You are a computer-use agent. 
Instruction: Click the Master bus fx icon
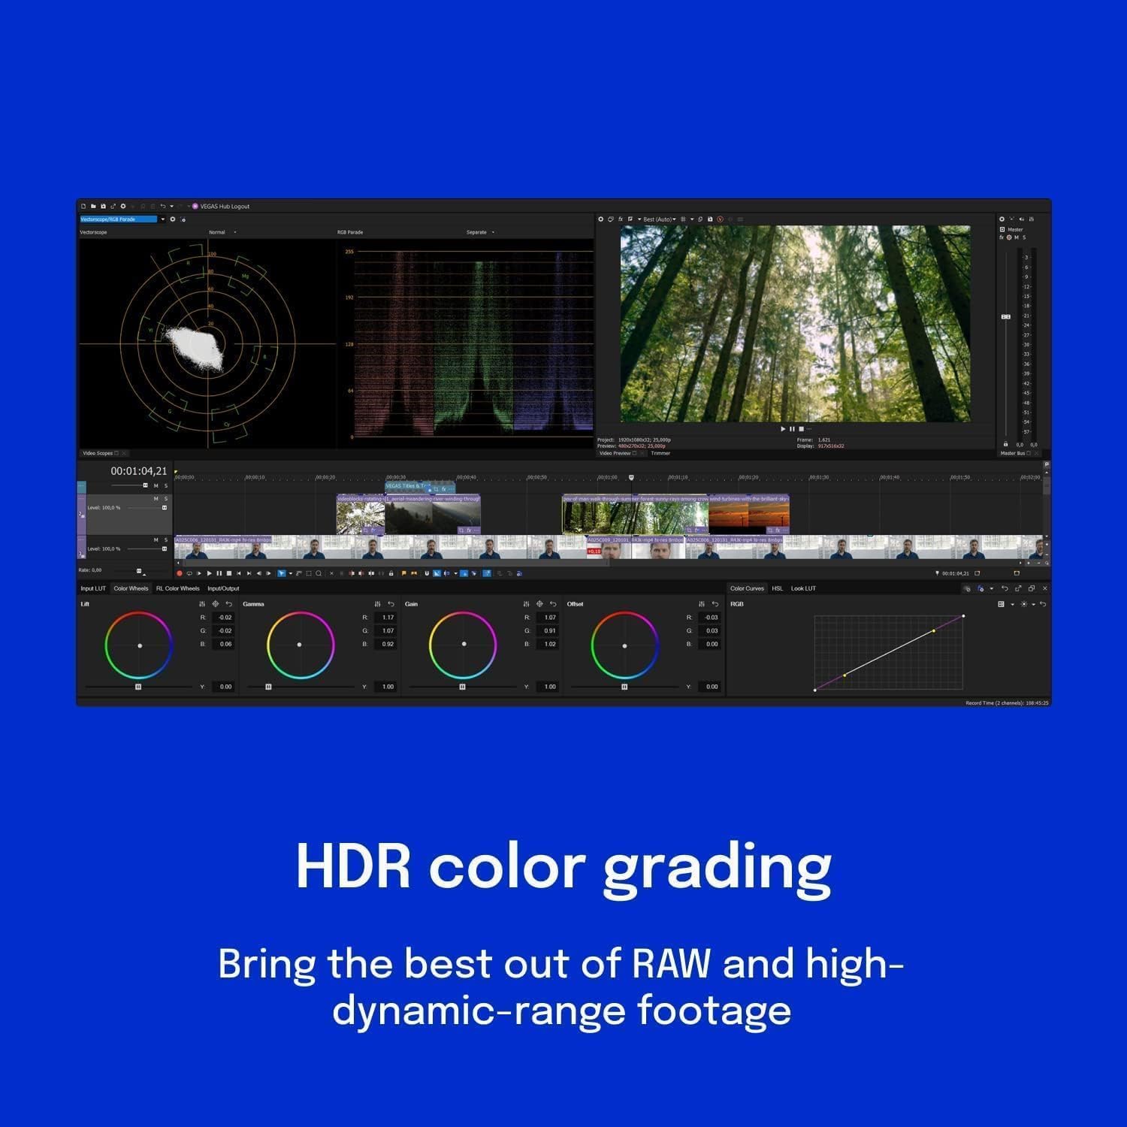(1002, 237)
